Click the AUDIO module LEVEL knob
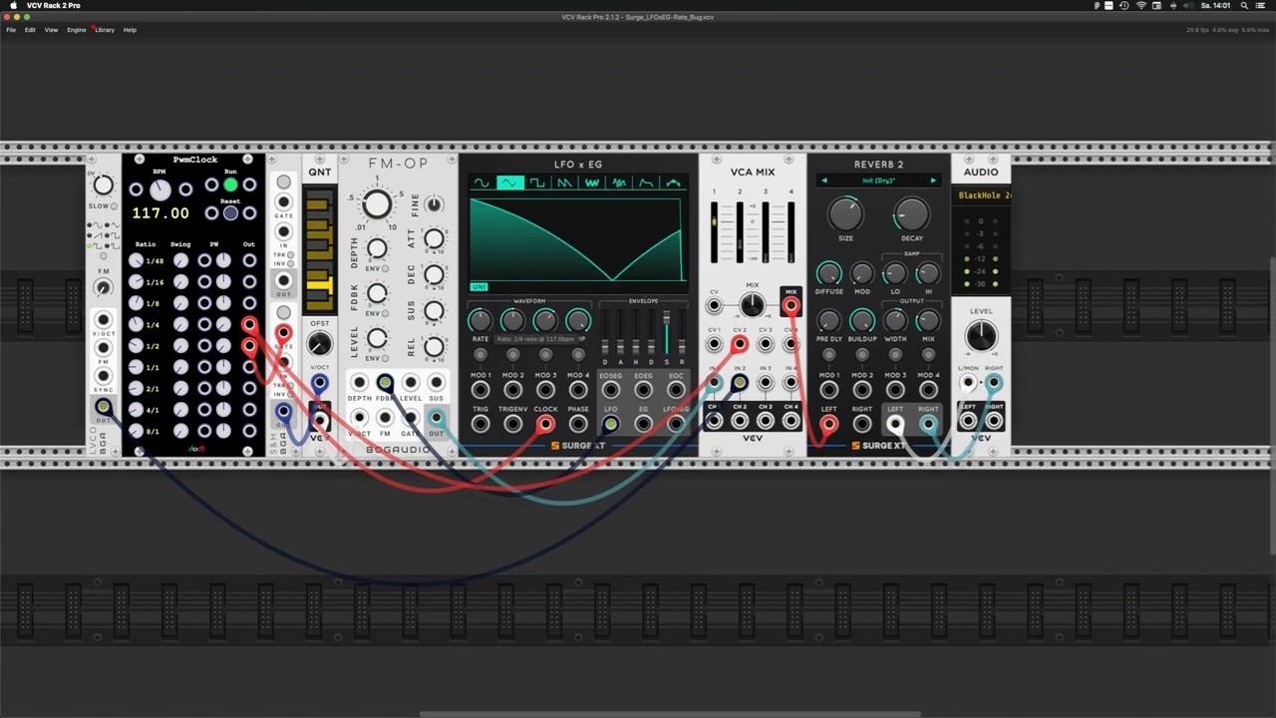1276x718 pixels. coord(981,335)
